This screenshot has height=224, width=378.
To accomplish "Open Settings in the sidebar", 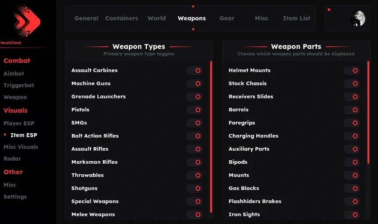I will (15, 197).
